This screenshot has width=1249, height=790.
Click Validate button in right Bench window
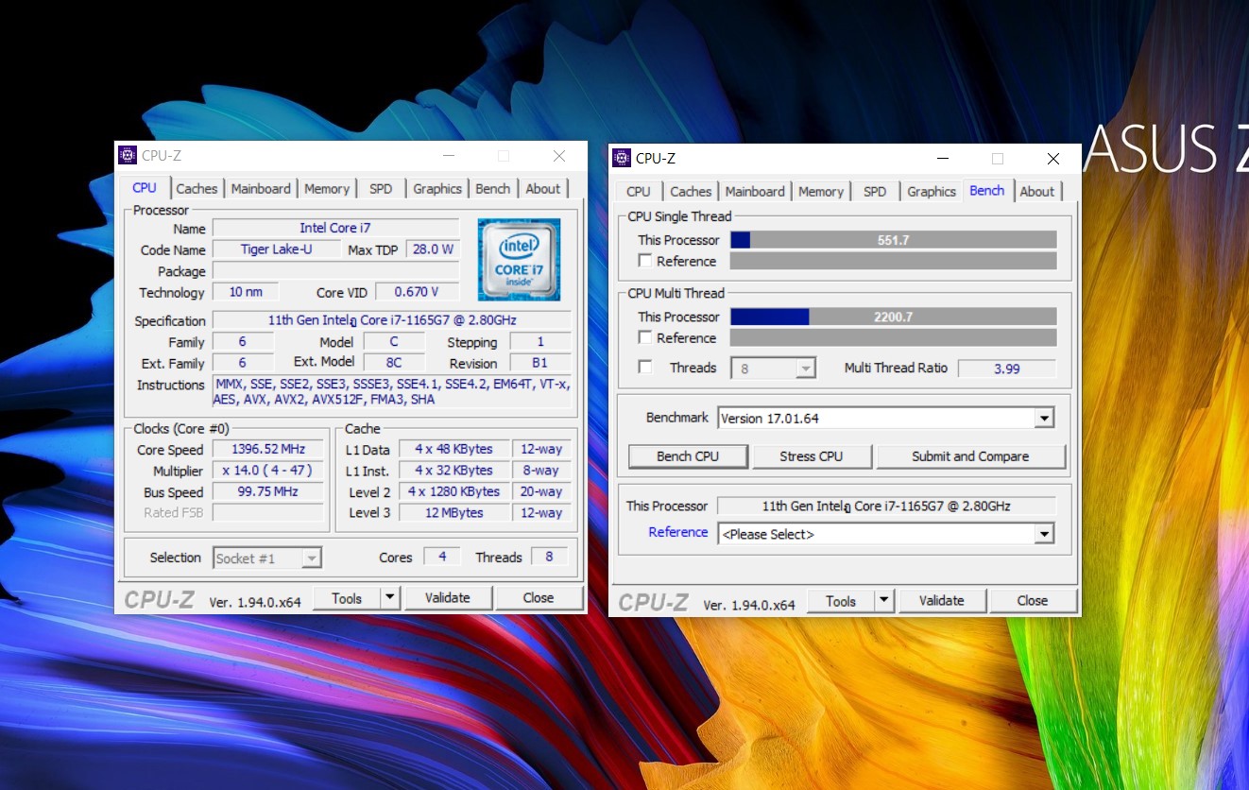pyautogui.click(x=942, y=600)
